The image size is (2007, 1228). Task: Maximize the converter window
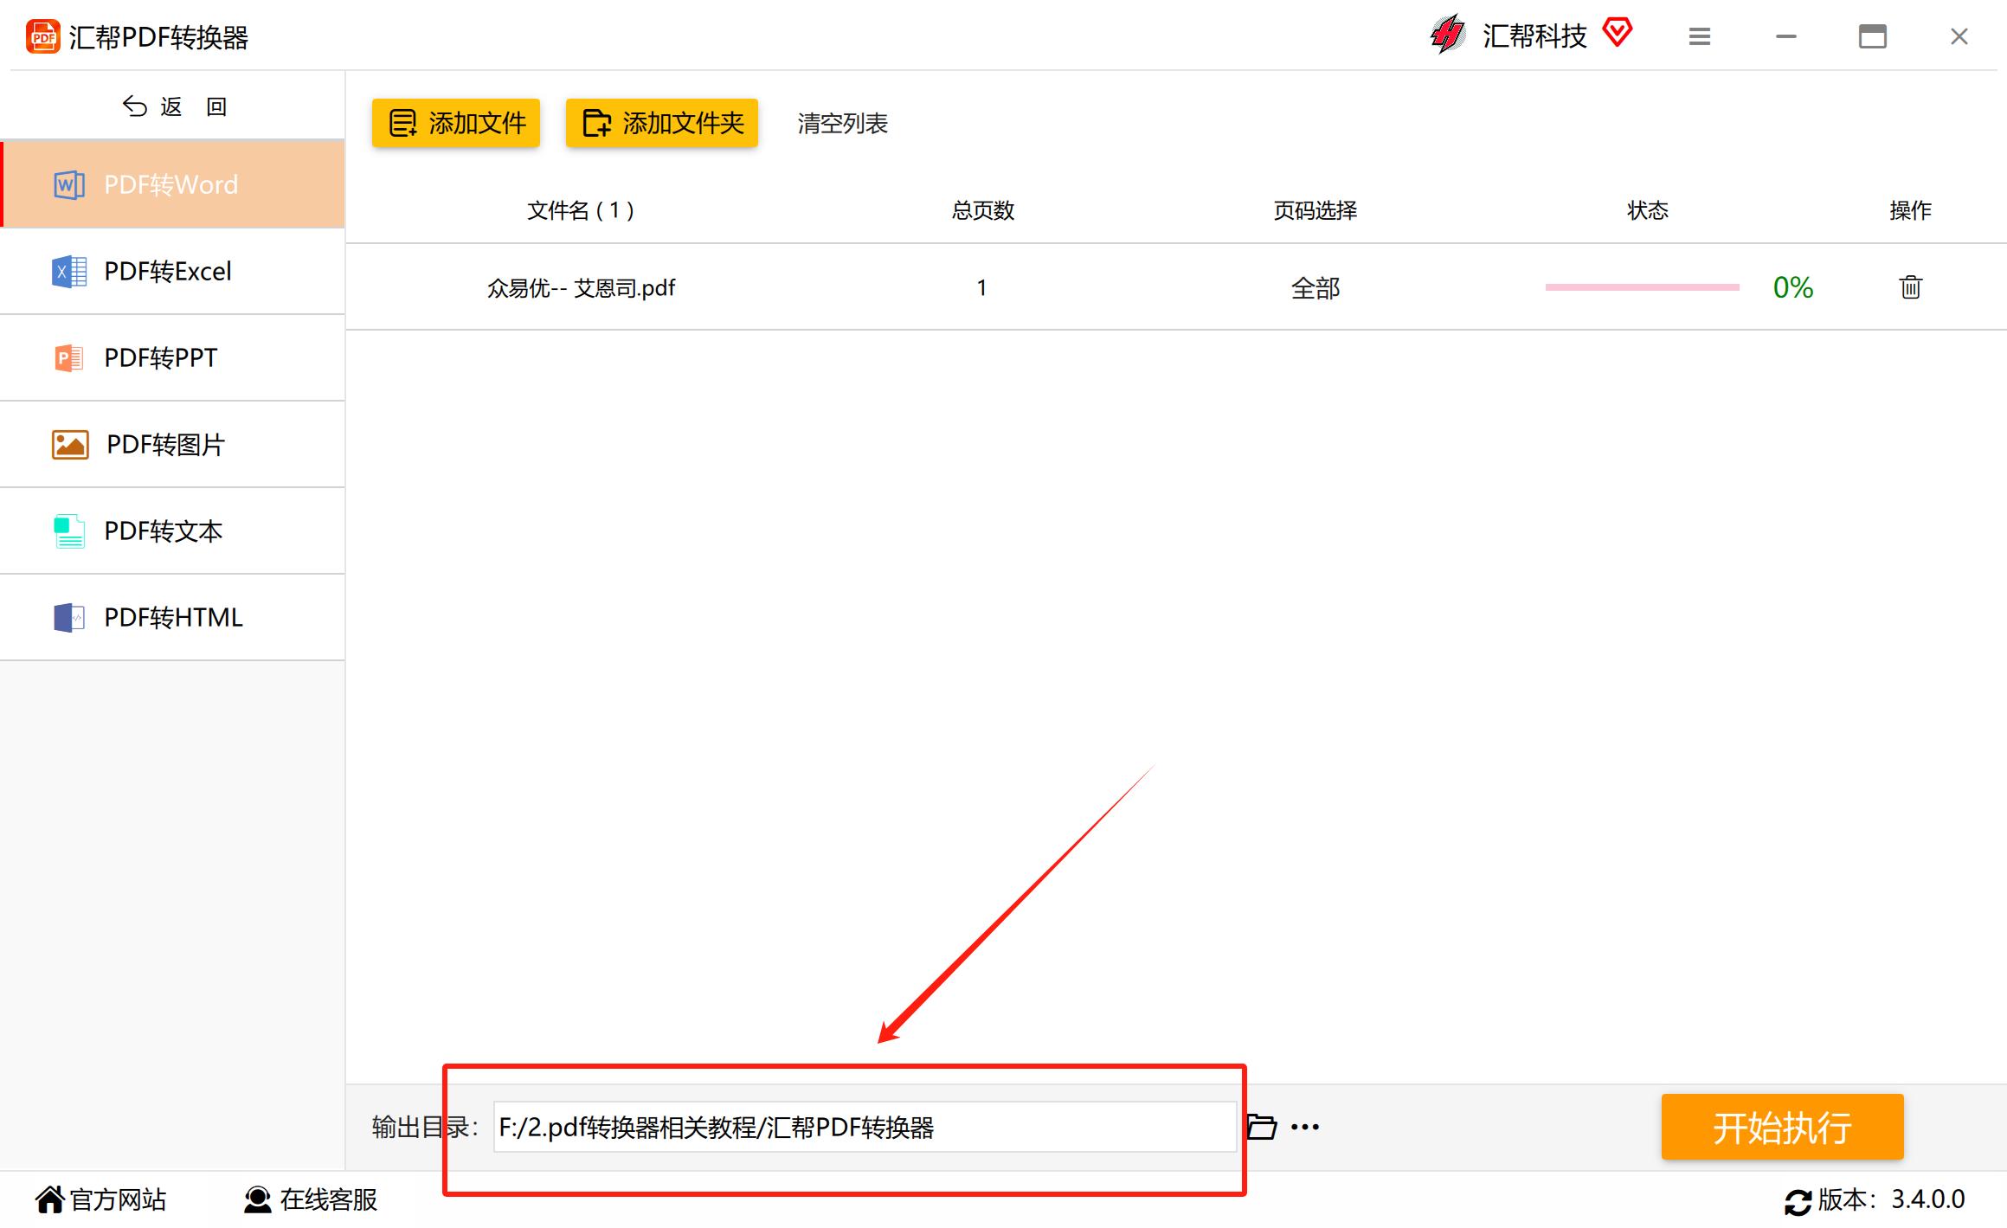point(1872,36)
